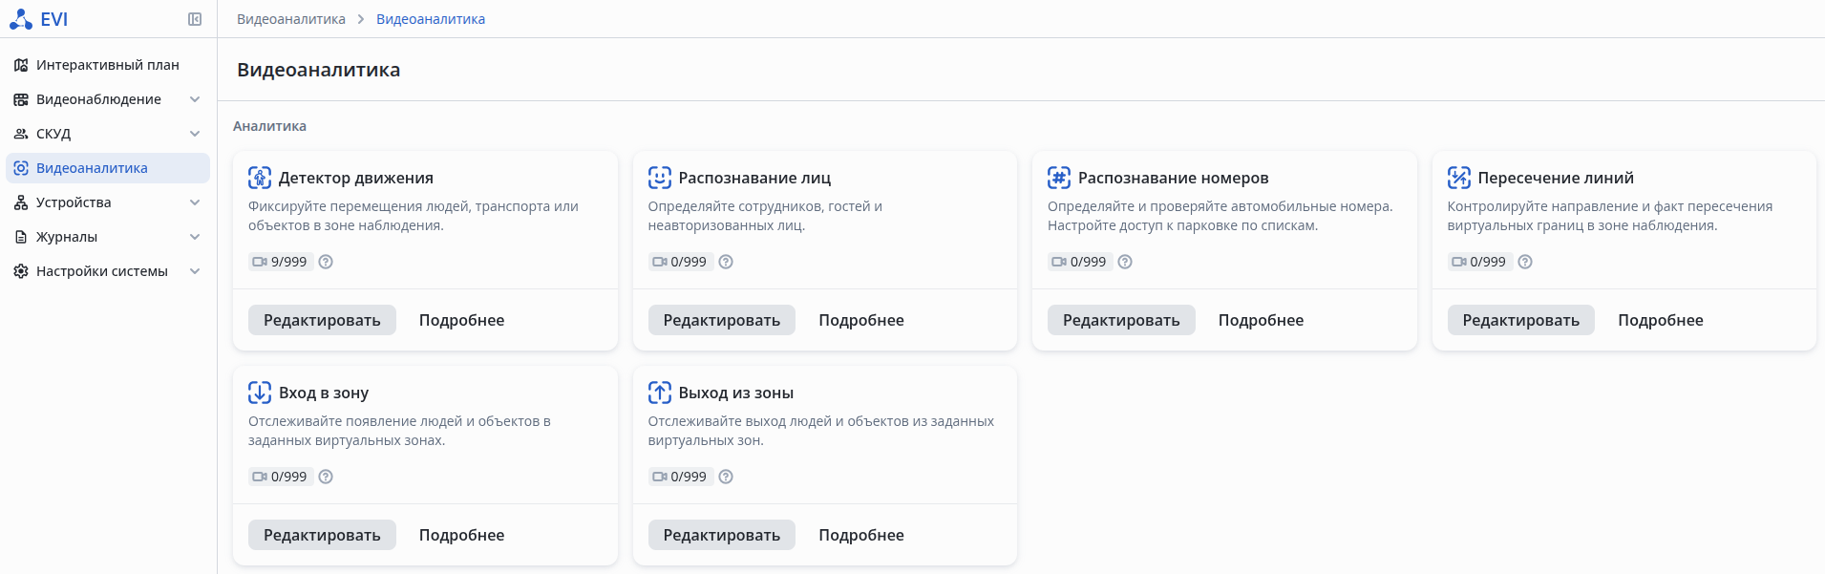Click the help icon in Распознавание лиц card
The image size is (1825, 574).
coord(726,262)
